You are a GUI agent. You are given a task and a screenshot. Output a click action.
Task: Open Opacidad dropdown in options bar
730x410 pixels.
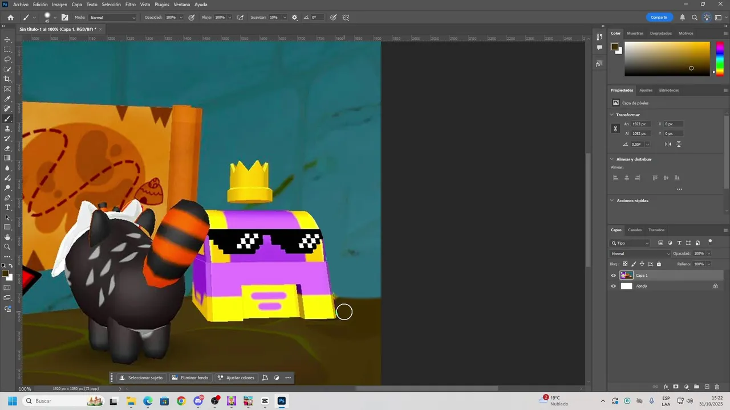181,18
